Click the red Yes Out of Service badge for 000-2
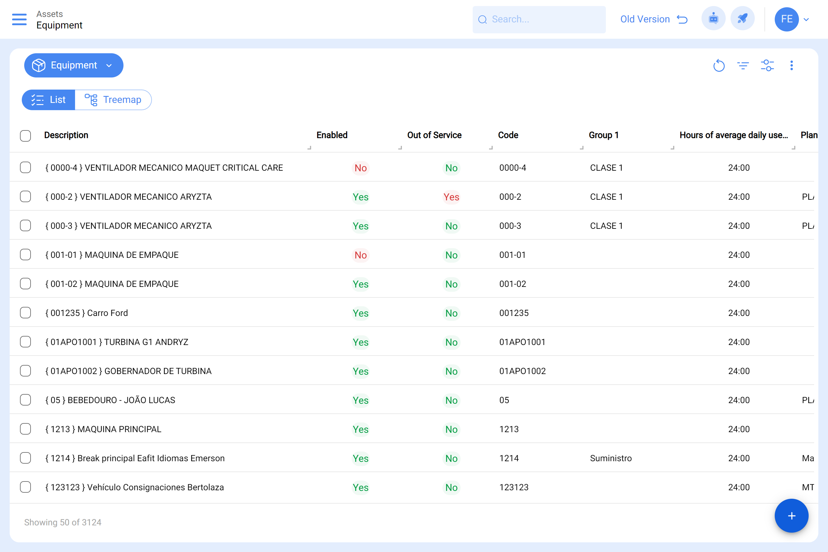 (x=451, y=197)
